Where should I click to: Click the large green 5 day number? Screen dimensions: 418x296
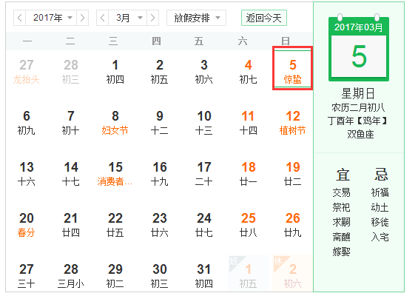[x=359, y=56]
